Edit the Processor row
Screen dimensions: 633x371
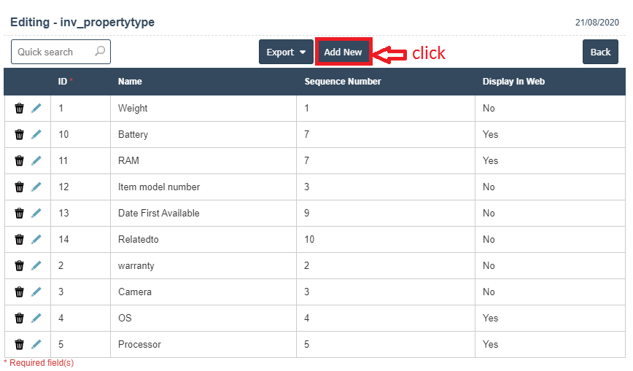[36, 345]
